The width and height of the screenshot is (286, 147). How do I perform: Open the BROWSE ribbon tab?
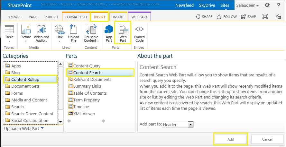point(14,17)
